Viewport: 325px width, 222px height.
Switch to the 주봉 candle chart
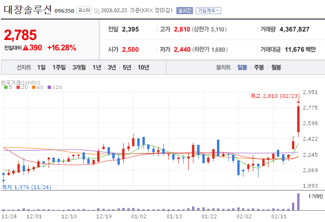[259, 67]
